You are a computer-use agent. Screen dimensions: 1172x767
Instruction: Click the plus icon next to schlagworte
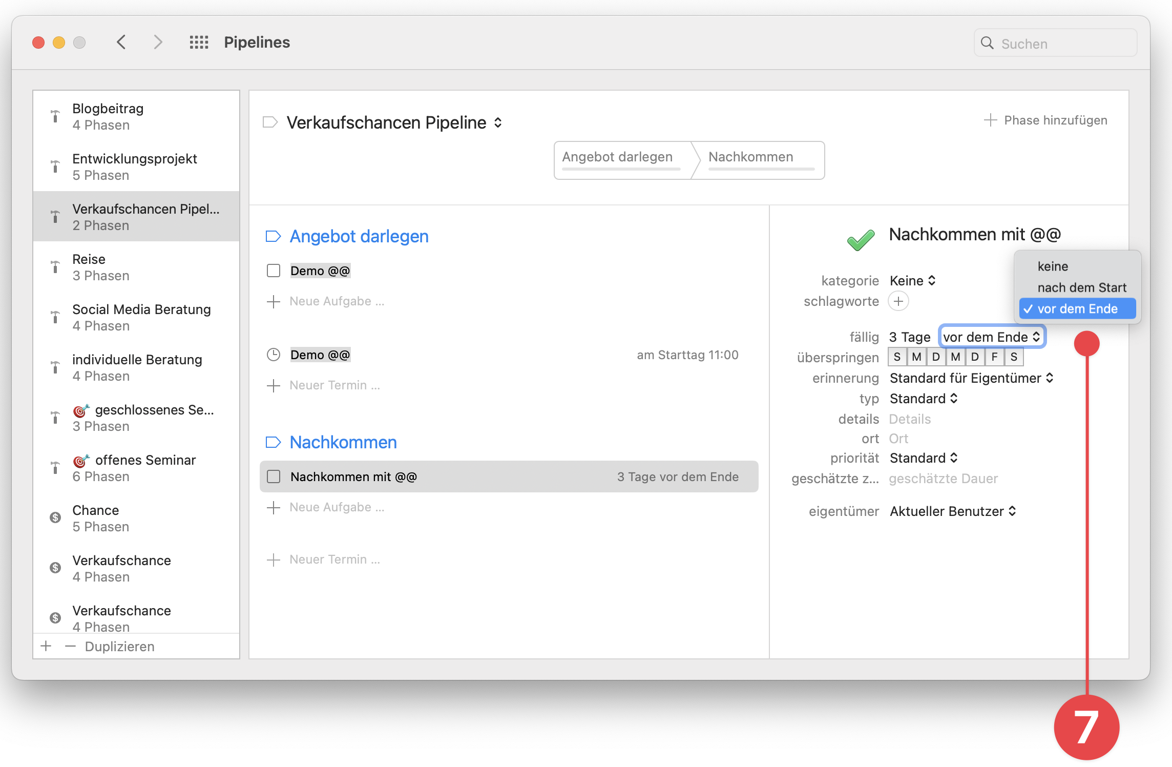coord(898,301)
